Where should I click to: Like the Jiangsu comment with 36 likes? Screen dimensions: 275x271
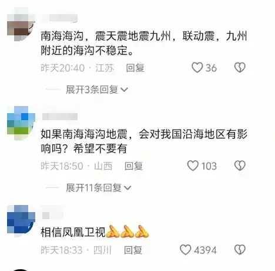coord(197,68)
